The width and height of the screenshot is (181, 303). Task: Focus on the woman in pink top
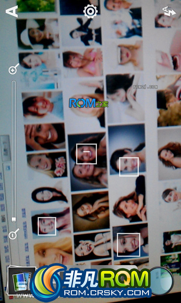tap(83, 62)
